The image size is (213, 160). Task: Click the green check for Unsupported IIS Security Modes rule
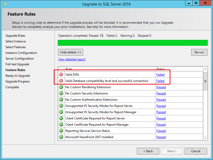click(61, 106)
